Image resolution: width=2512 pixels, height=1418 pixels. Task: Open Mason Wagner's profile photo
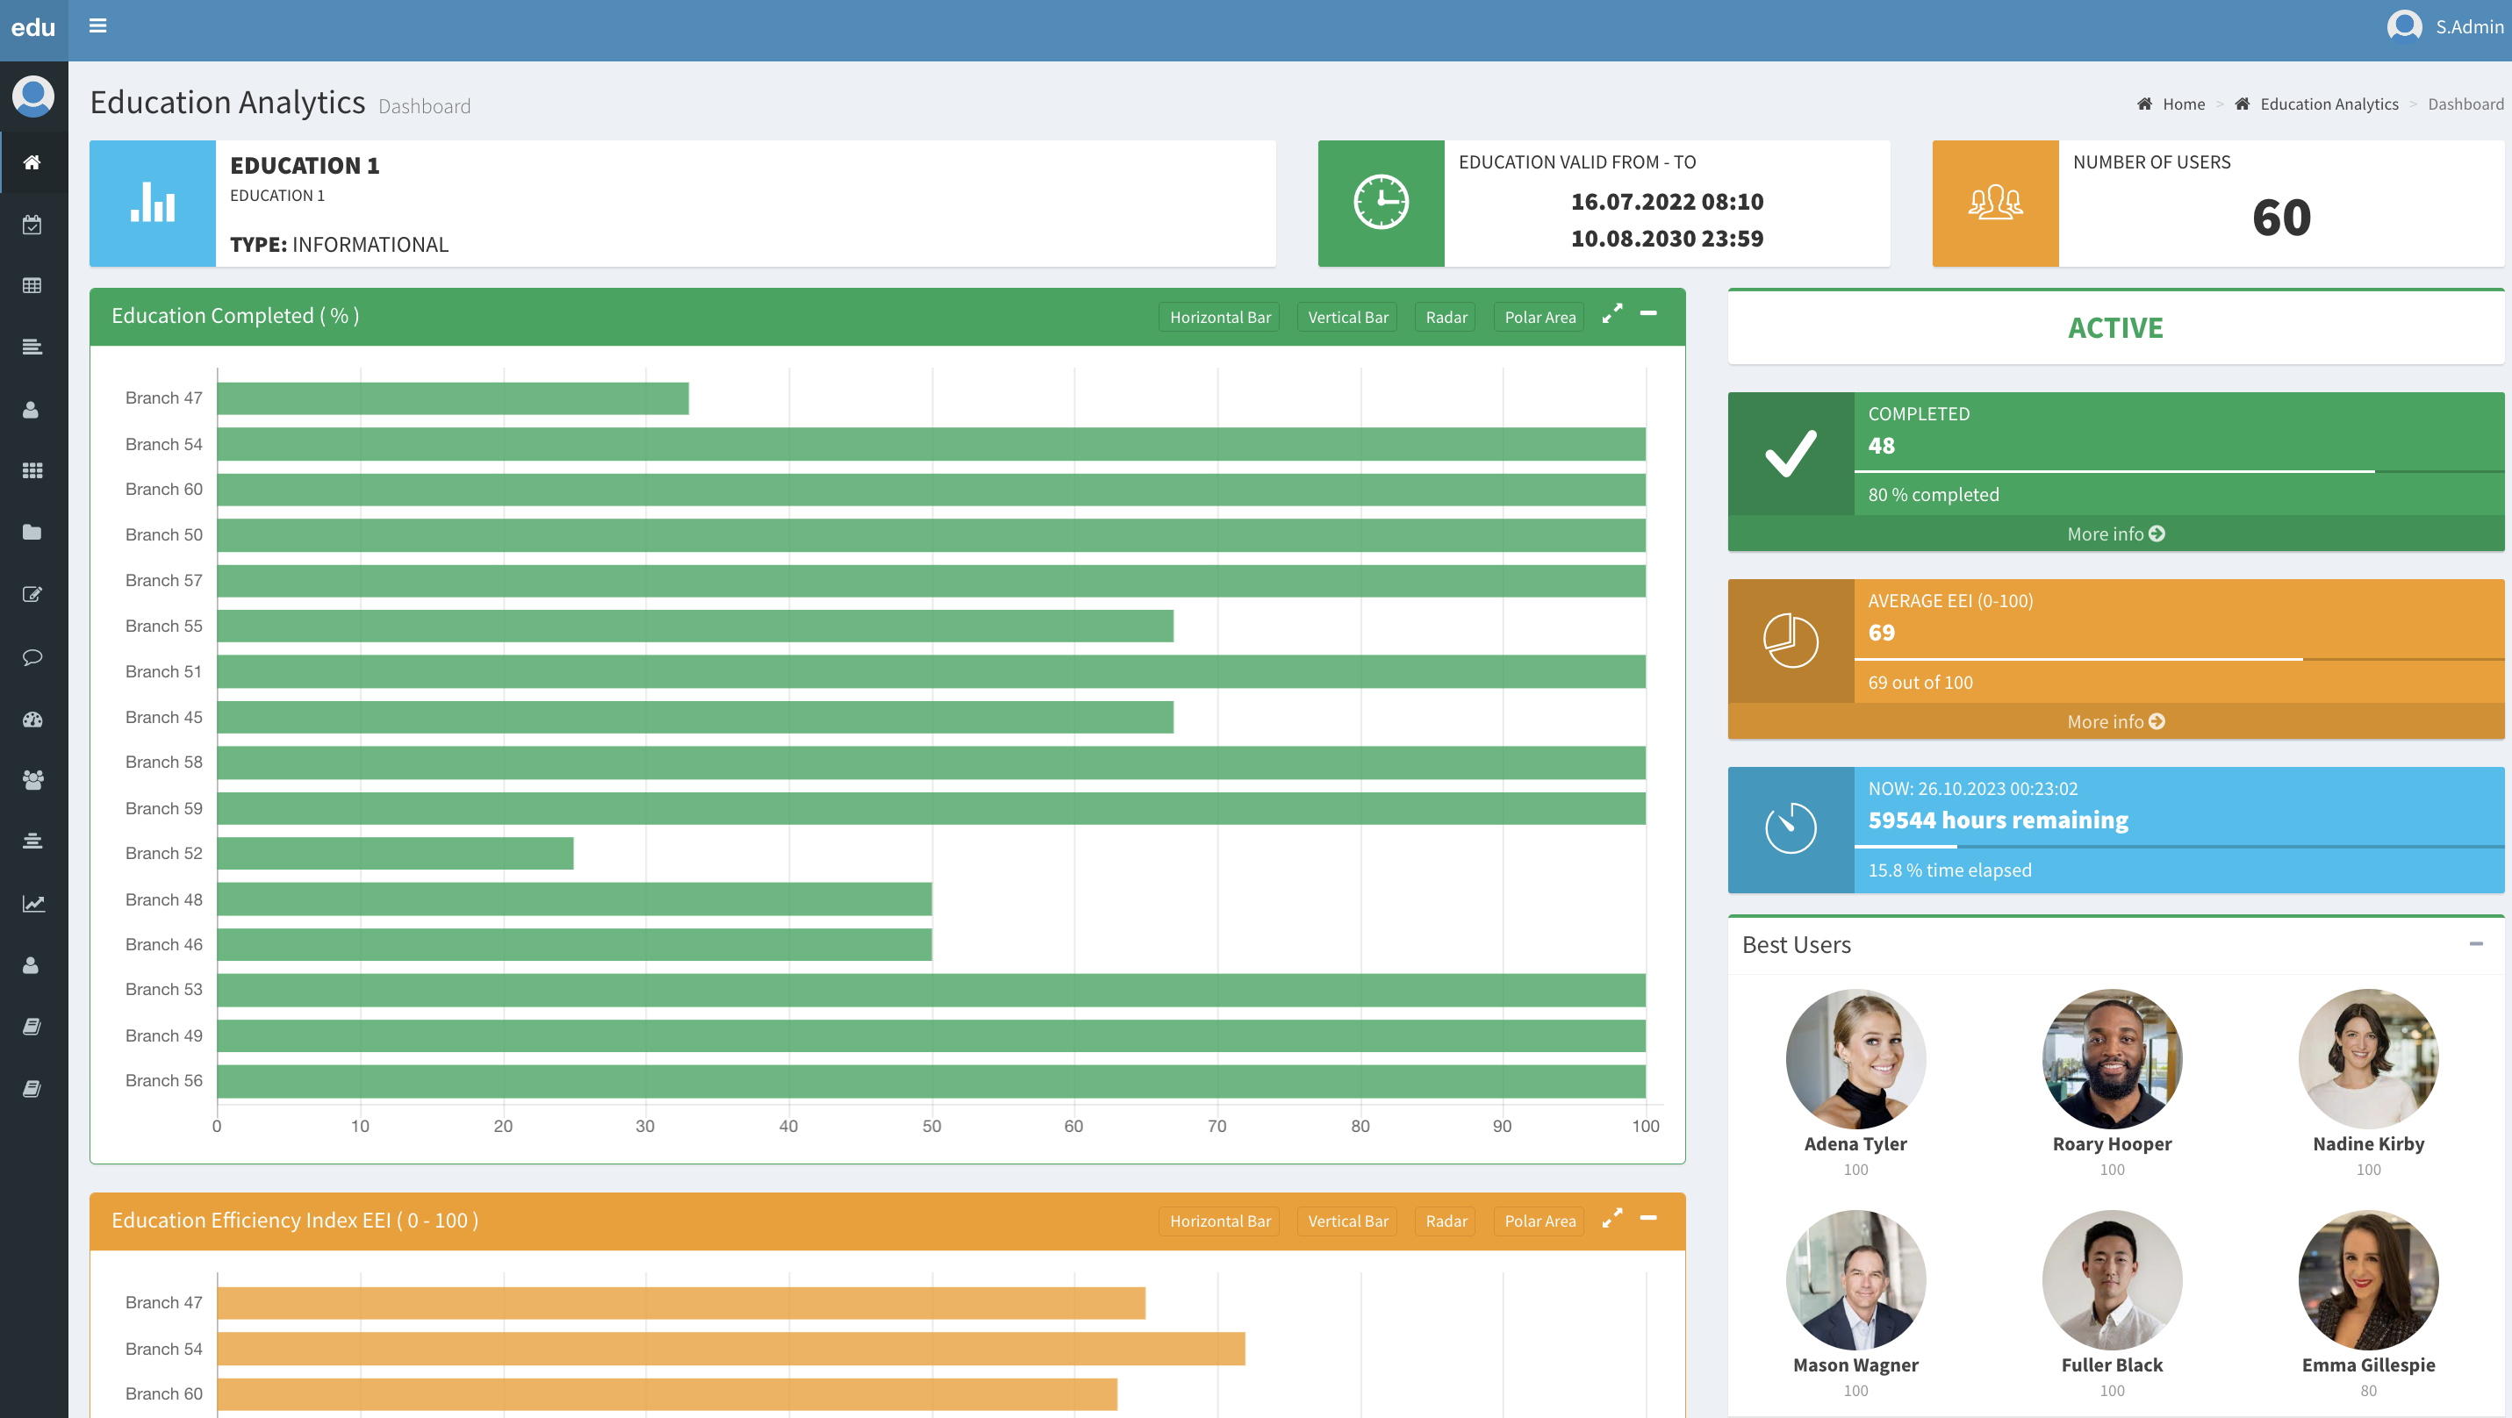coord(1855,1279)
